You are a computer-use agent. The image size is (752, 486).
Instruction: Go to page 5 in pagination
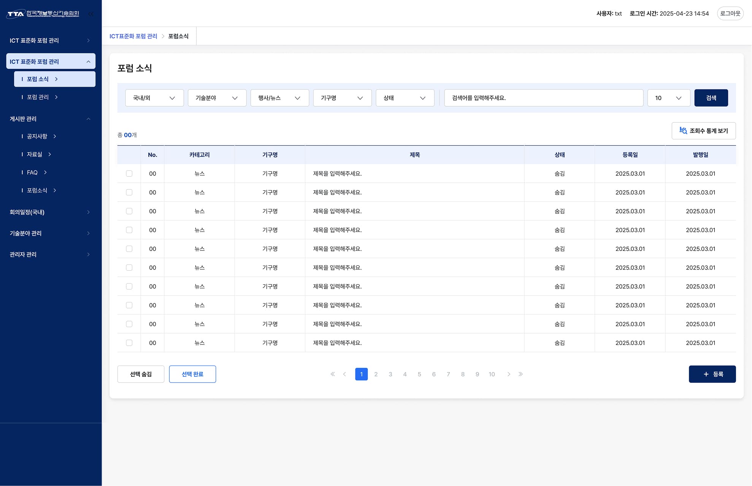(419, 374)
